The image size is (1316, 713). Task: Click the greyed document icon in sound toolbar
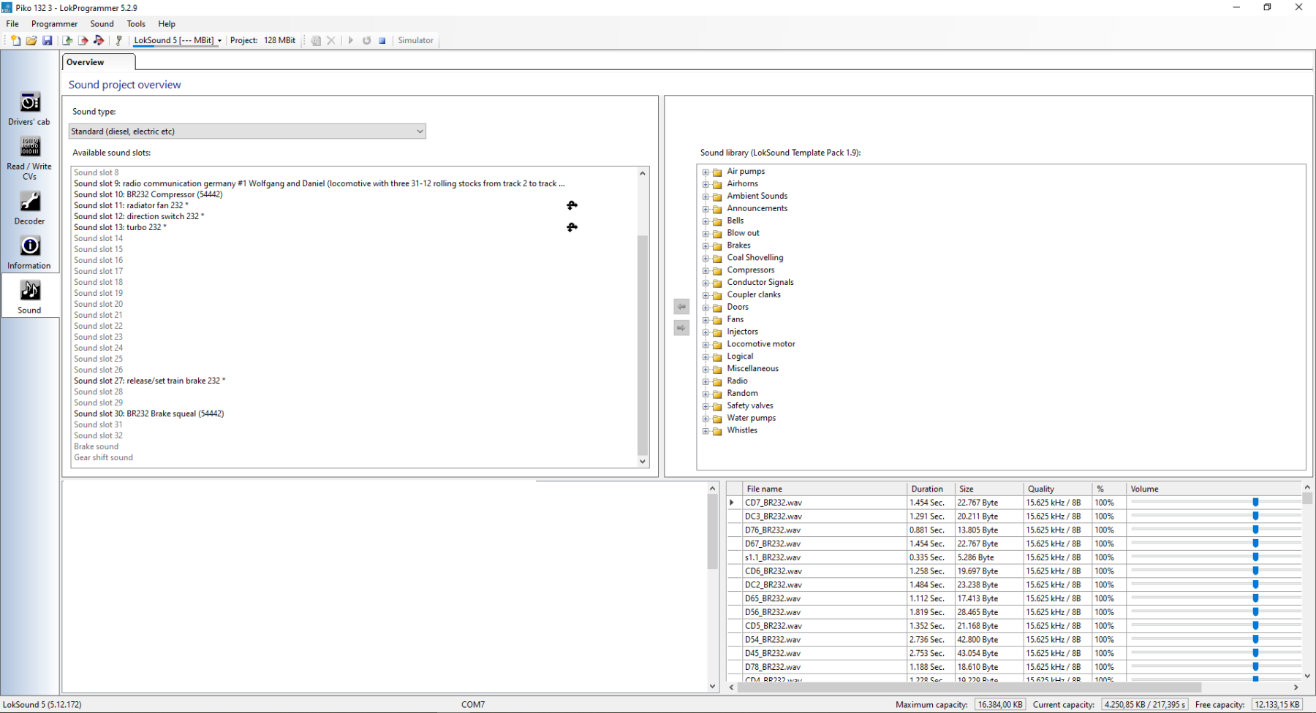point(316,40)
